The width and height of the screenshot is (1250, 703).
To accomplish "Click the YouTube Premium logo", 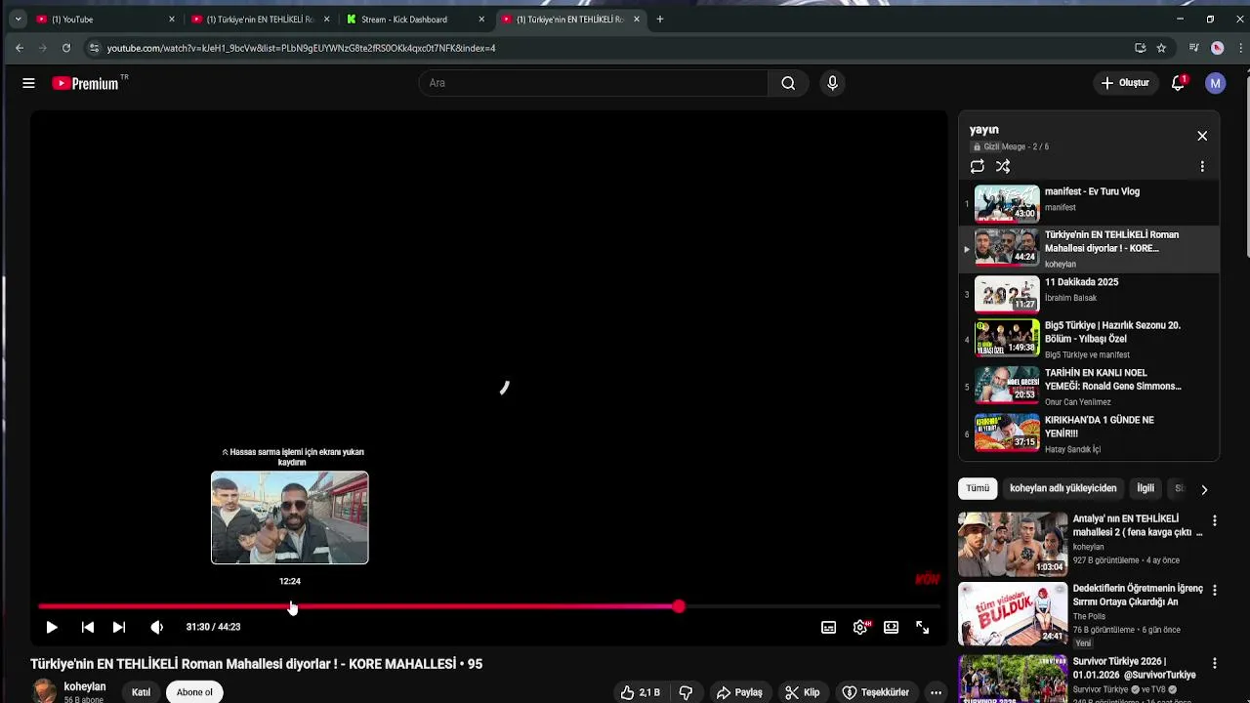I will 86,83.
